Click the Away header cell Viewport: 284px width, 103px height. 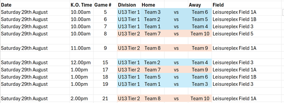tap(200, 5)
